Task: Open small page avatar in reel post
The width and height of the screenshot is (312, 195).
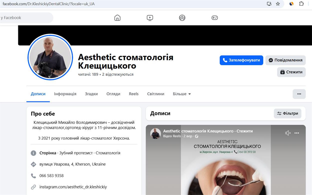Action: click(156, 133)
